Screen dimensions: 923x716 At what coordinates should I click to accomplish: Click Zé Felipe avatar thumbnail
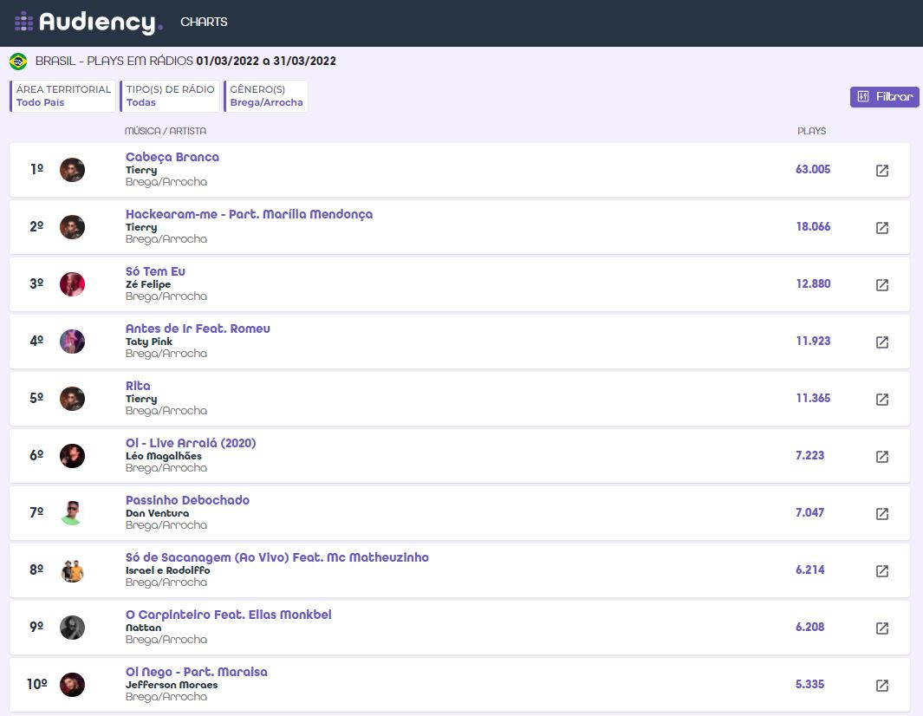73,284
